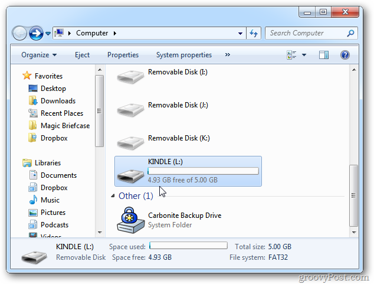Open Recent Places
Viewport: 374px width, 284px height.
tap(62, 113)
